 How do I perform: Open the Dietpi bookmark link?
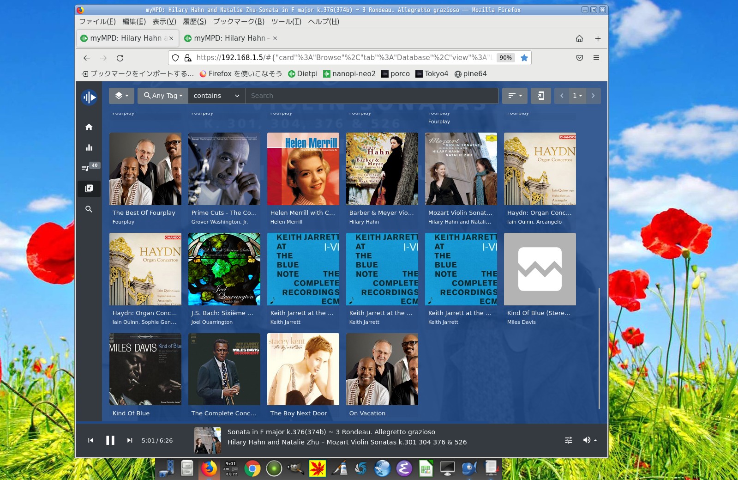pos(303,74)
